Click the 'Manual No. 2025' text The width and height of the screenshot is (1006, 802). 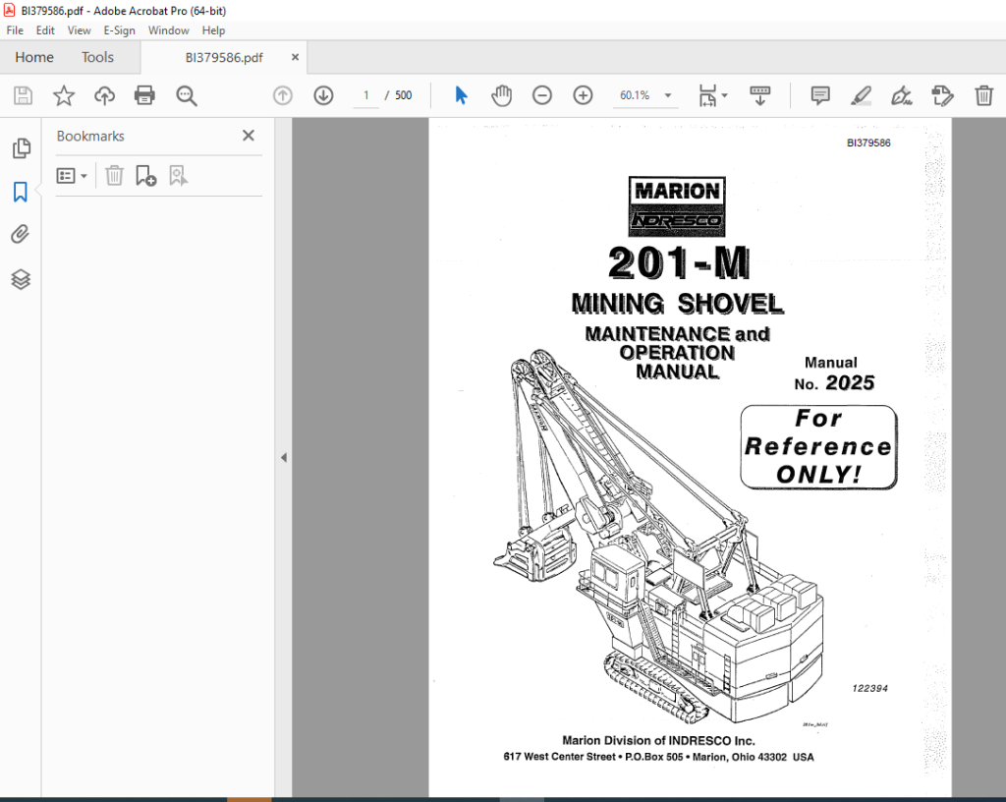pos(834,373)
